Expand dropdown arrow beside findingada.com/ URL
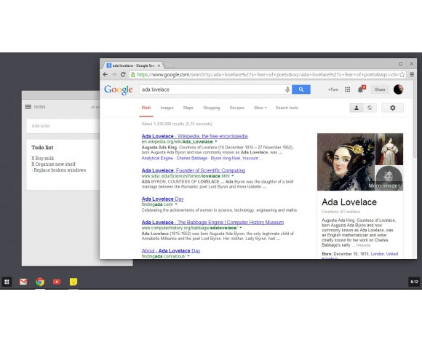 click(x=176, y=204)
